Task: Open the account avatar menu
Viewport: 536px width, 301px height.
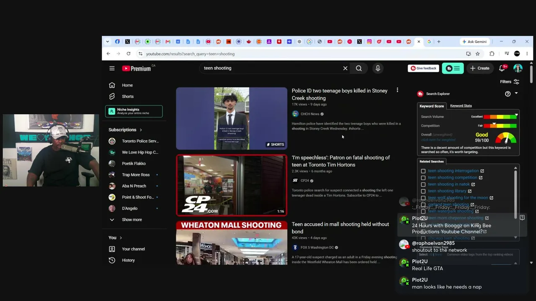Action: click(x=518, y=68)
